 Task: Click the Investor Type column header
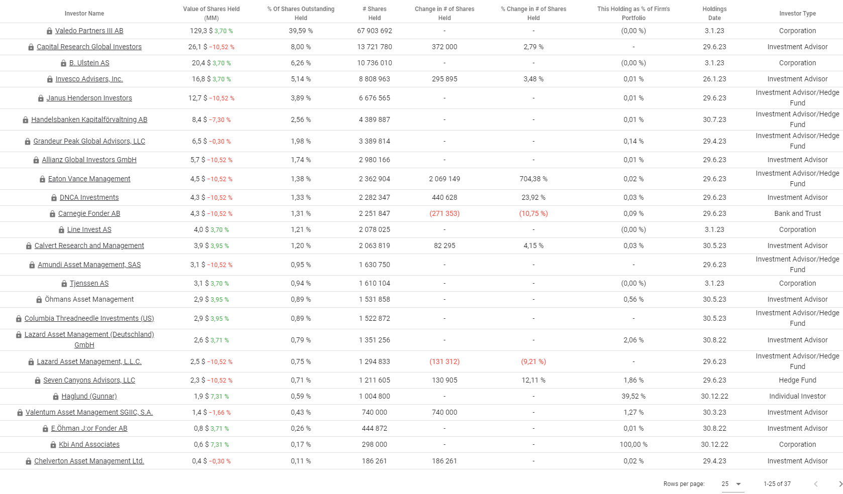[797, 14]
